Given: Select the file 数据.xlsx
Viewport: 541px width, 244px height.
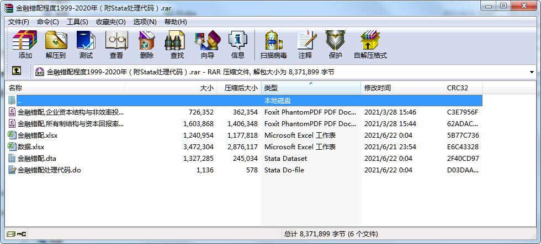Looking at the screenshot, I should coord(31,147).
